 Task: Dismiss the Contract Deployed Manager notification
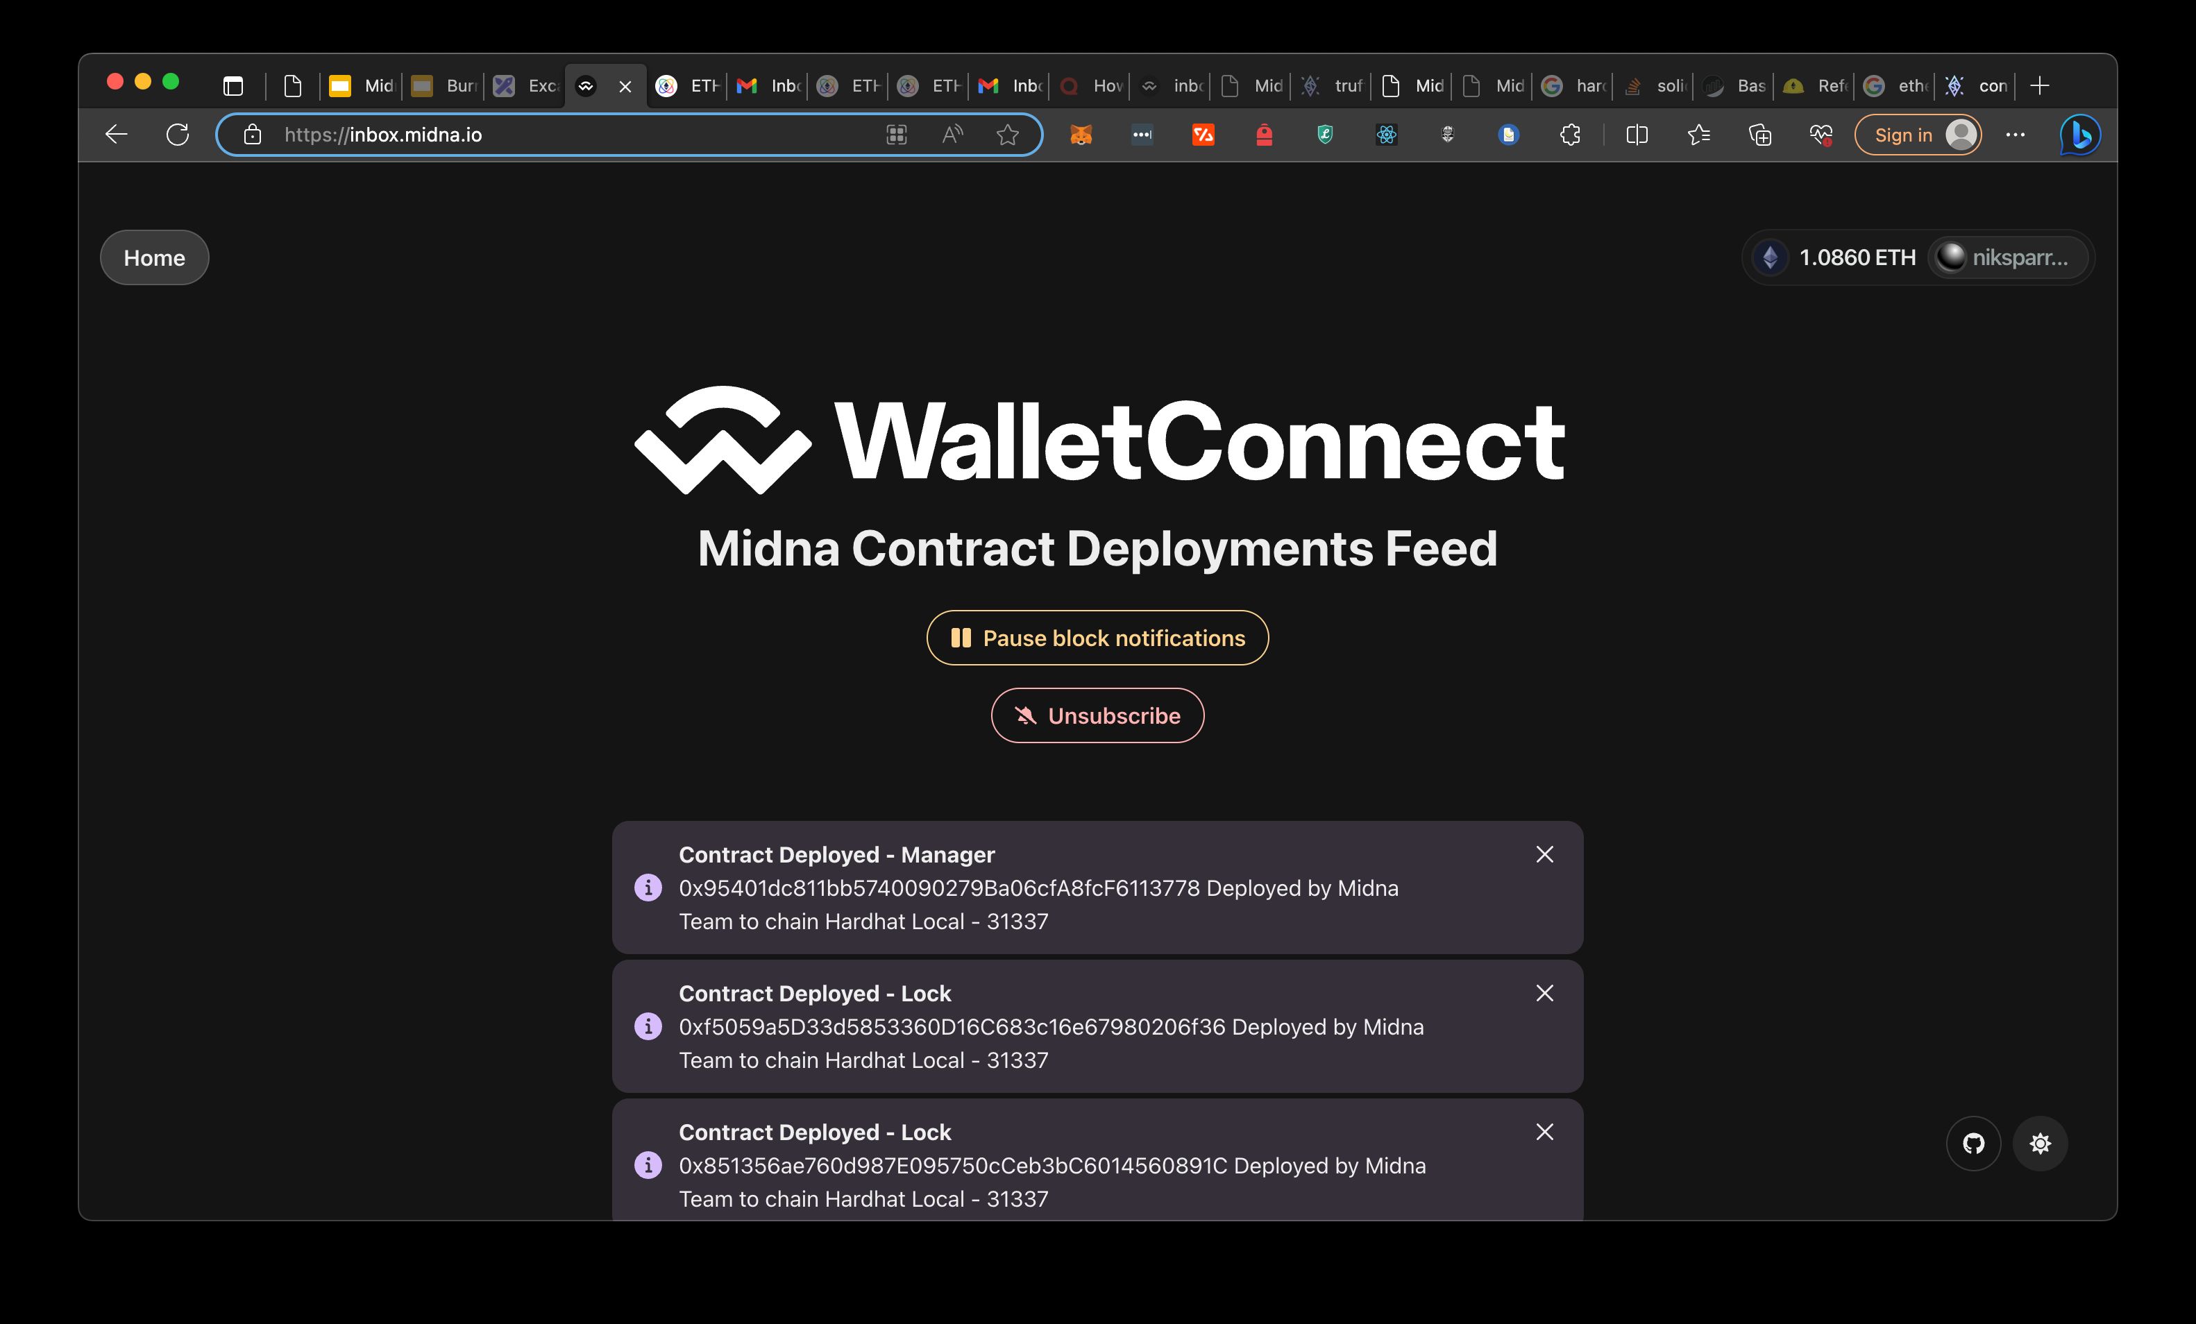click(1544, 854)
